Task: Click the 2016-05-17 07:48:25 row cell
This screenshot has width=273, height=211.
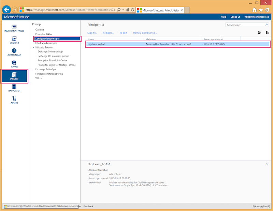Action: [x=214, y=44]
